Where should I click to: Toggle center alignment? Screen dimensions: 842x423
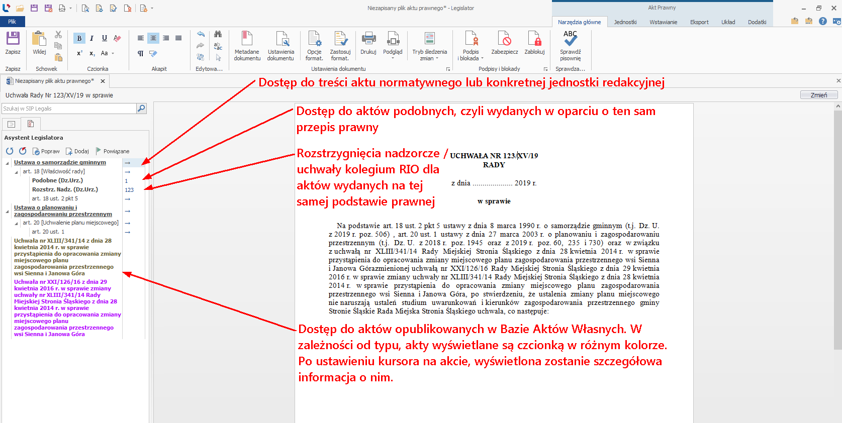[153, 38]
